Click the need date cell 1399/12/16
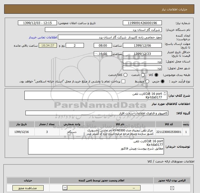Viewport: 200px width, 193px height. coord(22,132)
